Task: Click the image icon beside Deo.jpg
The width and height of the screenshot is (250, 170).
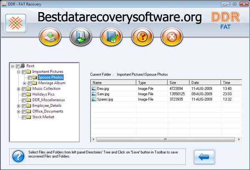Action: click(x=94, y=89)
